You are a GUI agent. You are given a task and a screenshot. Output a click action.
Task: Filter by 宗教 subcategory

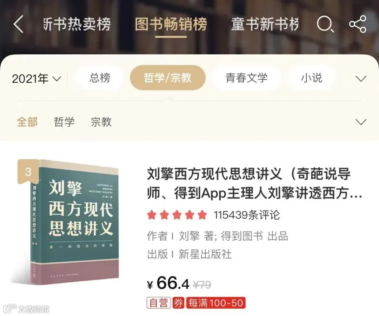tap(101, 122)
